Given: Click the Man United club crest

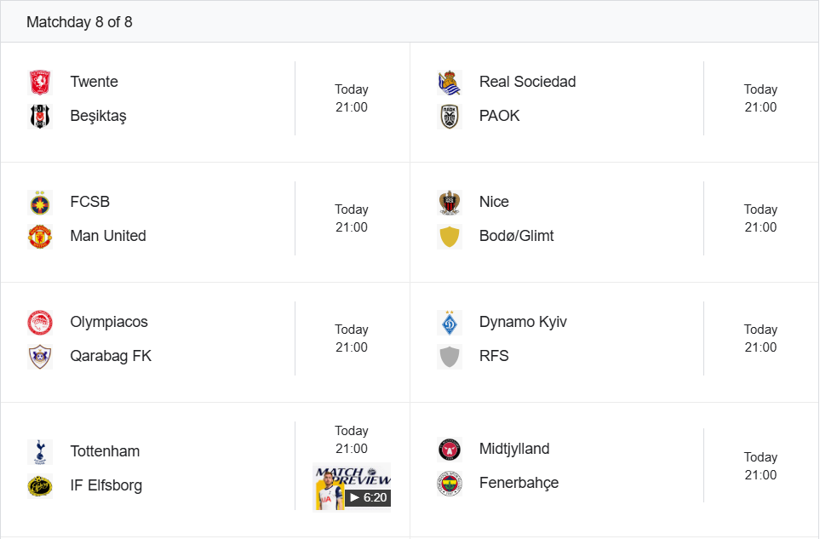Looking at the screenshot, I should (x=40, y=237).
